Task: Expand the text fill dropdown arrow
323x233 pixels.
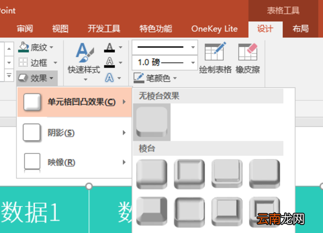Action: point(121,47)
